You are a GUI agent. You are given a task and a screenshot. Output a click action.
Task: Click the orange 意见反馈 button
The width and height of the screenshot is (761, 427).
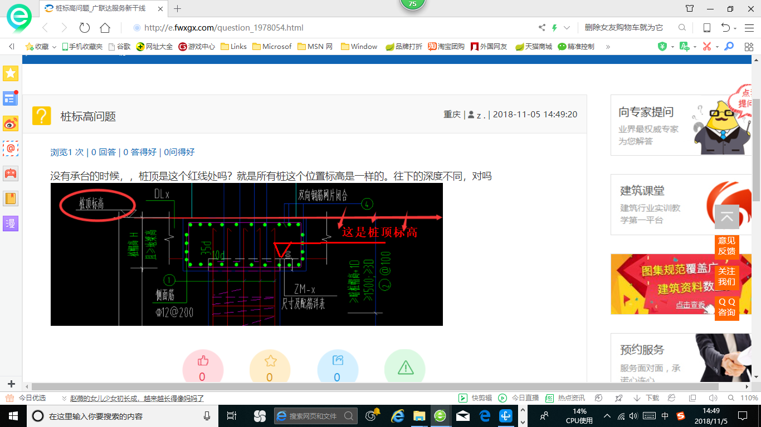(x=727, y=246)
